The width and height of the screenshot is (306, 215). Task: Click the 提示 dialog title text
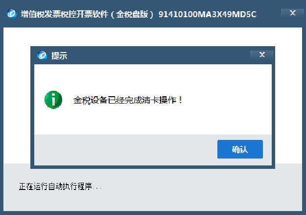coord(59,56)
